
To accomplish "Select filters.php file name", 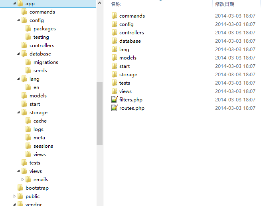I will [131, 99].
